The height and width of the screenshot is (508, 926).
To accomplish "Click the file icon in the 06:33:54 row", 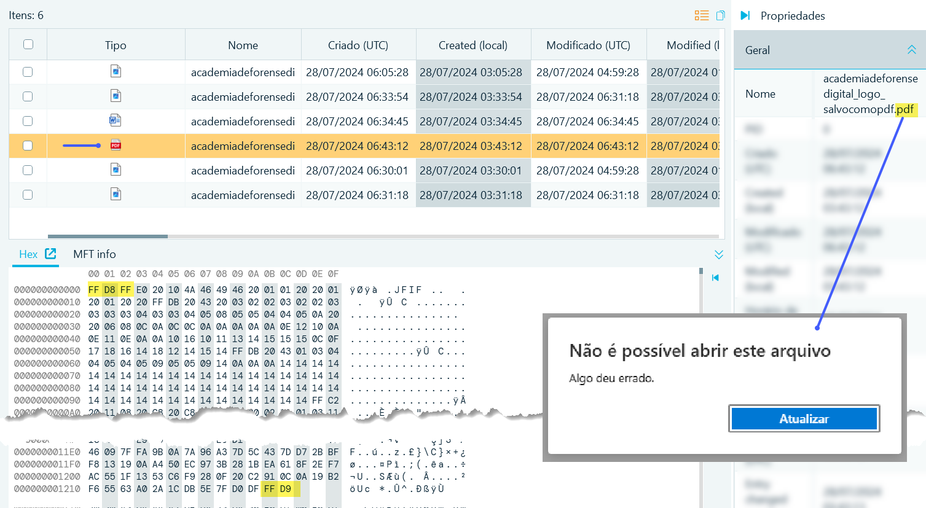I will (x=116, y=96).
